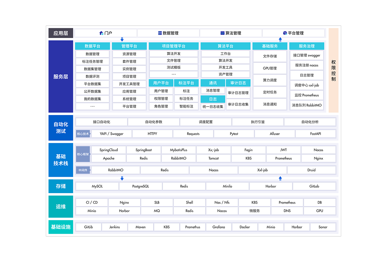Click the 审计日志收集 box
The image size is (387, 262).
coord(238,104)
